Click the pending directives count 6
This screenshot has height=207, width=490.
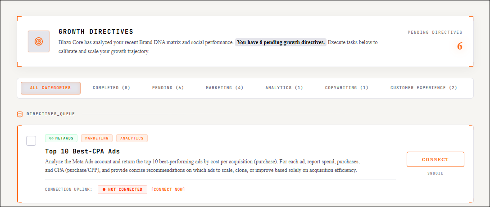pyautogui.click(x=459, y=46)
